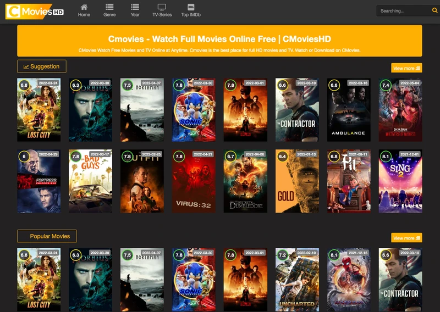Select the Suggestion tab button
This screenshot has width=440, height=312.
(x=42, y=66)
